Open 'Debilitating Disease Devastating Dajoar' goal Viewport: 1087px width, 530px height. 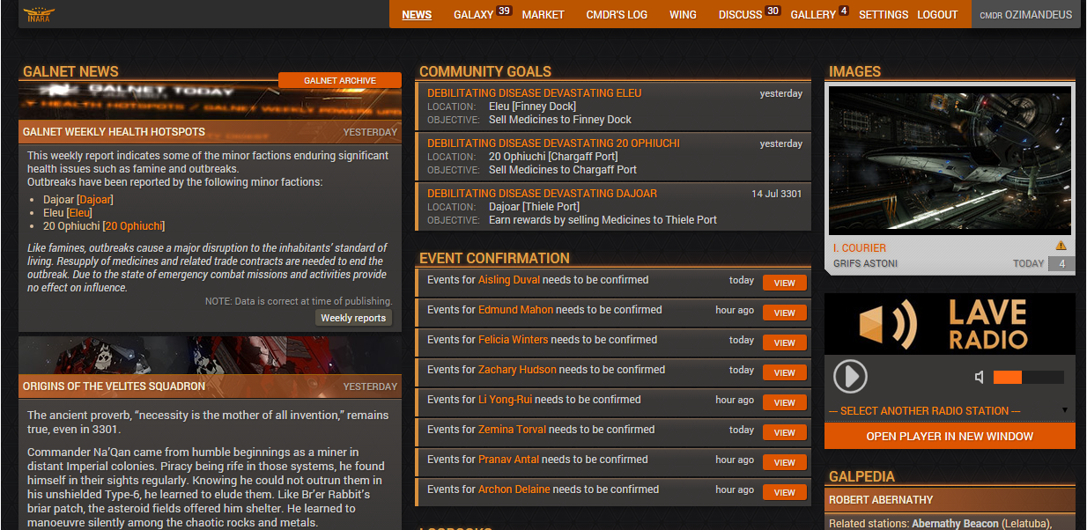coord(542,193)
